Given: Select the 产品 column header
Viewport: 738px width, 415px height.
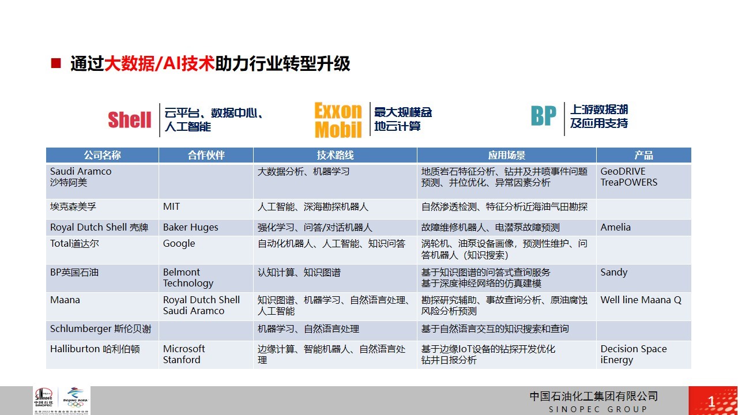Looking at the screenshot, I should click(x=644, y=156).
